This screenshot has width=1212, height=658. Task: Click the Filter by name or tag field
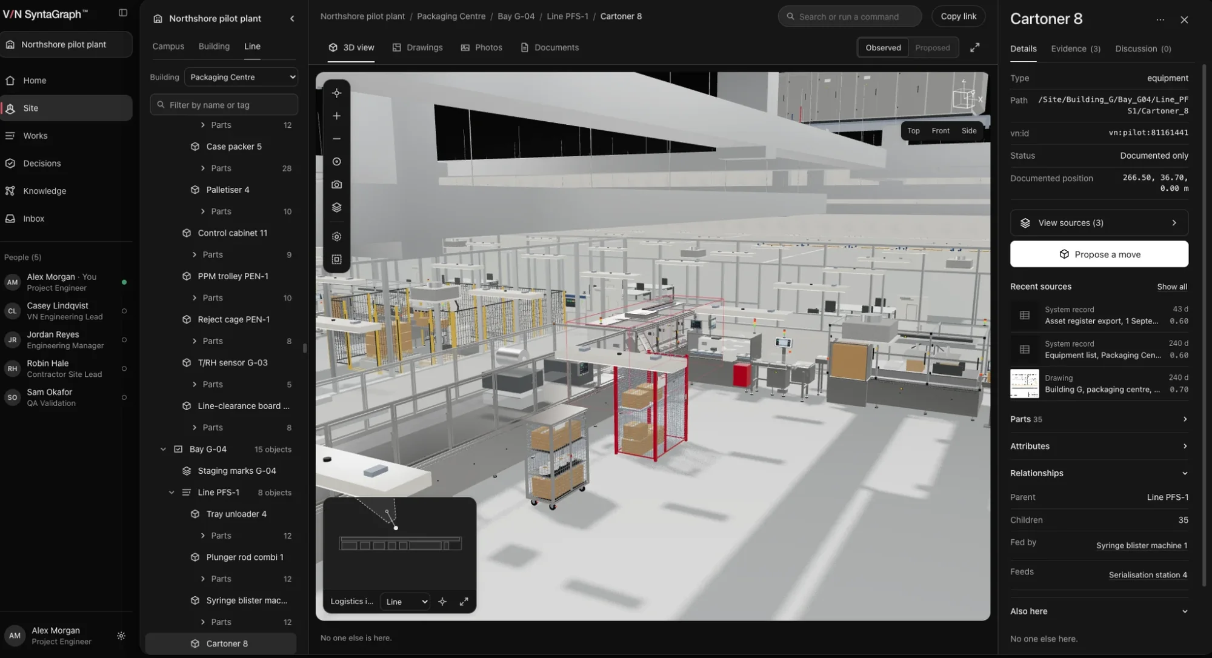(224, 105)
